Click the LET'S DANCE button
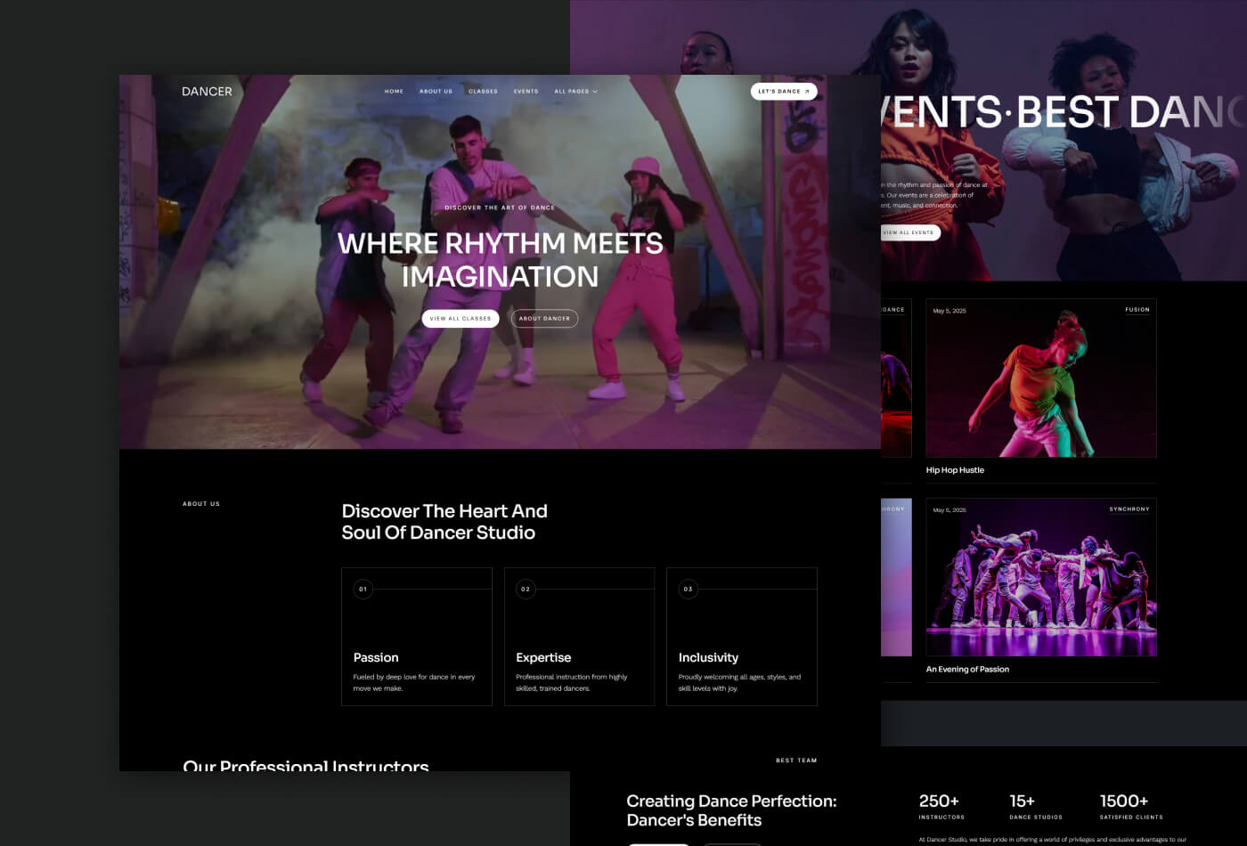1247x846 pixels. pyautogui.click(x=784, y=91)
